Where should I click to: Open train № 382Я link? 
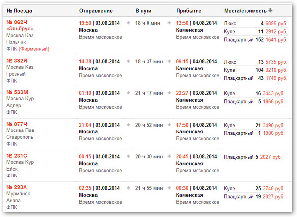point(17,61)
